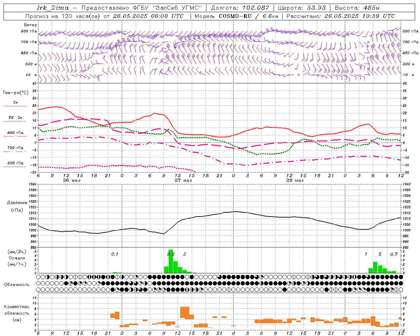Click 'Прогноз на 120 часа(ов)' forecast text
This screenshot has height=336, width=420.
click(63, 16)
